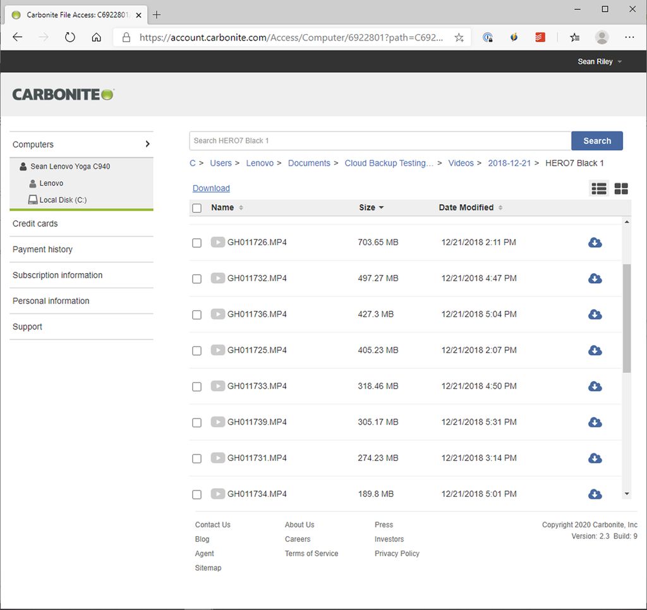The height and width of the screenshot is (610, 647).
Task: Select the checkbox next to GH011736.MP4
Action: pos(197,314)
